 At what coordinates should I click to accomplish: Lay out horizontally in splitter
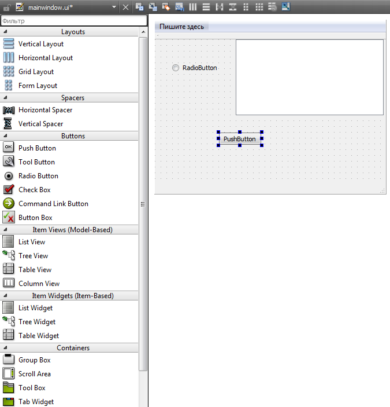point(220,7)
